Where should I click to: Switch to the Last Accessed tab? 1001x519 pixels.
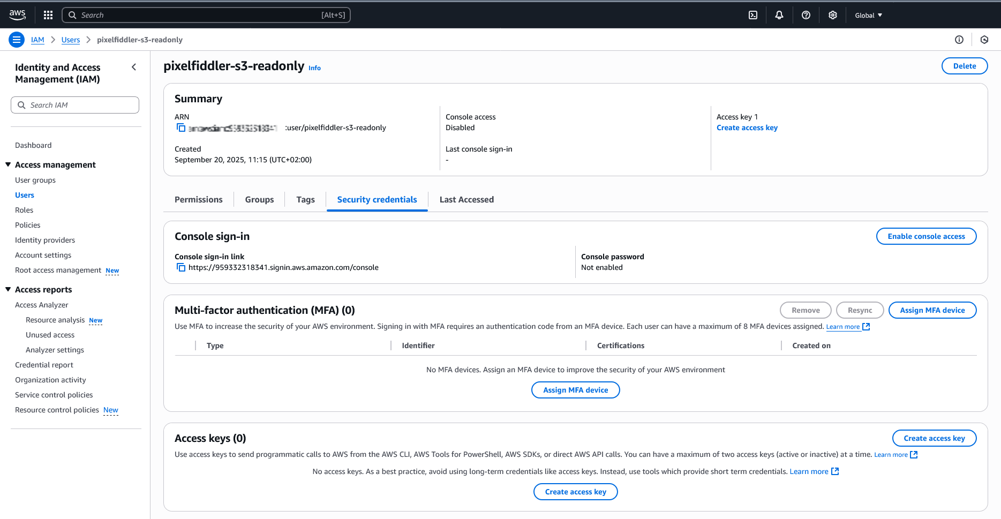click(x=466, y=200)
